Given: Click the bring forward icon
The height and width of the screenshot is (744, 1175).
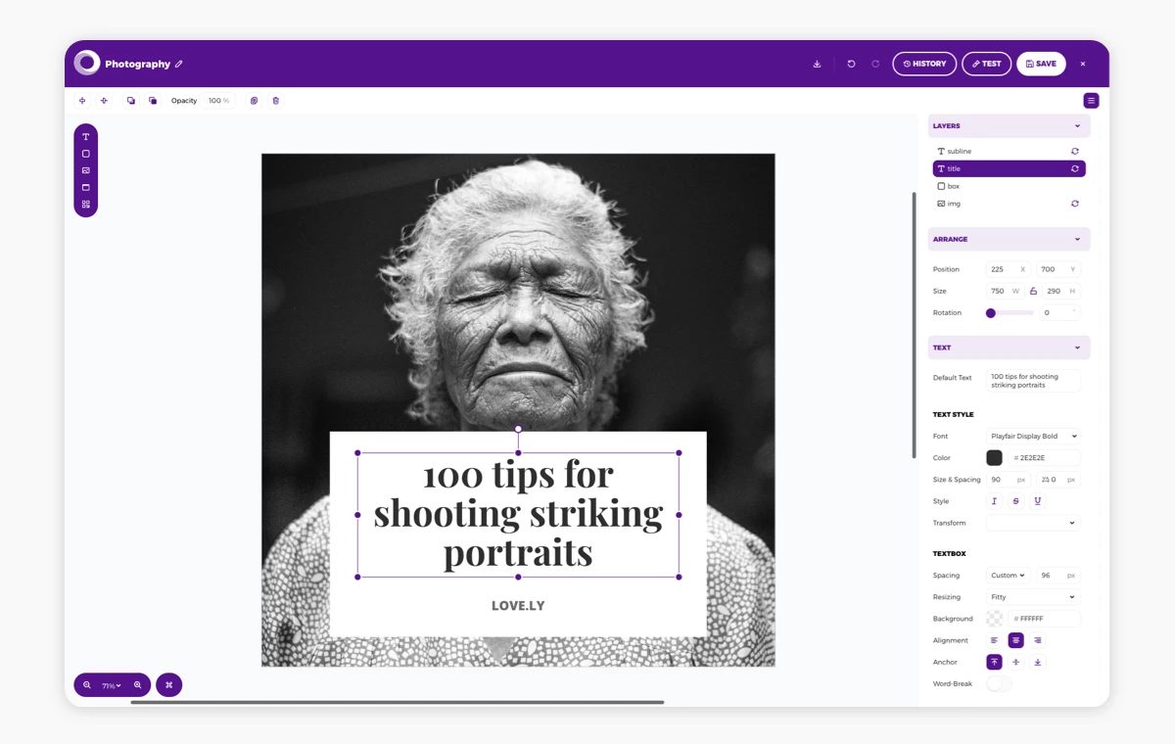Looking at the screenshot, I should click(131, 101).
